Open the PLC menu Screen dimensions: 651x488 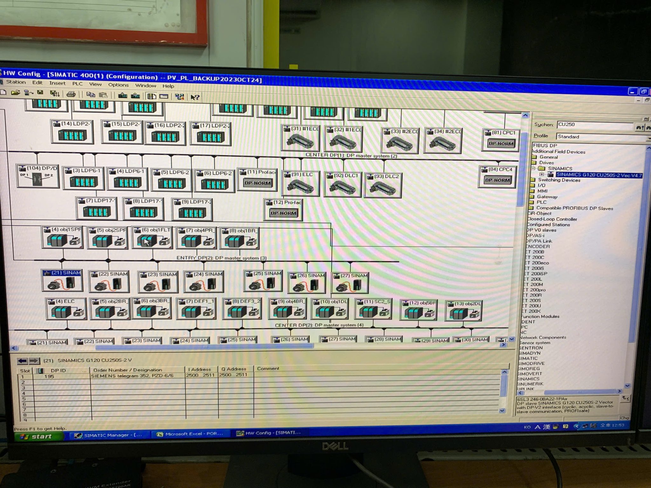pos(77,84)
